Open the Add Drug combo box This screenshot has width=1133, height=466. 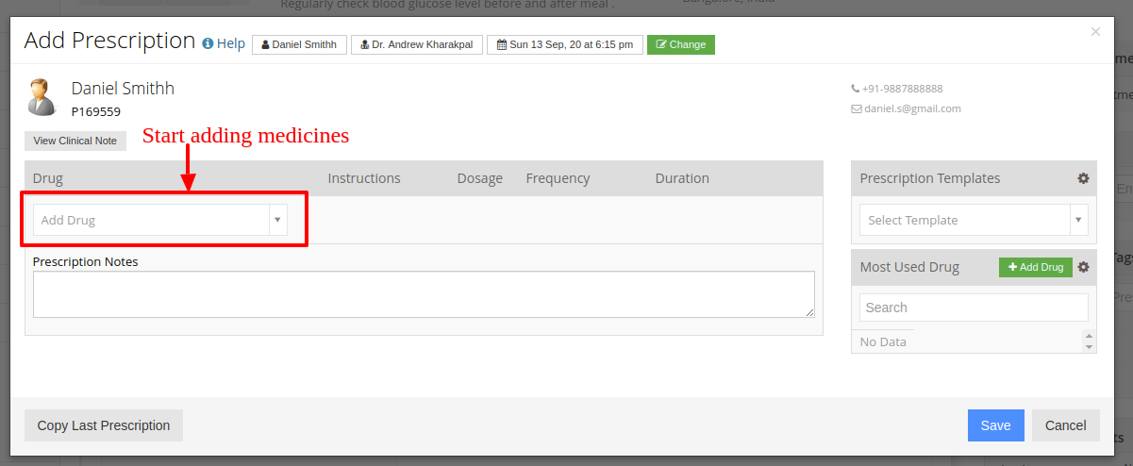[159, 220]
